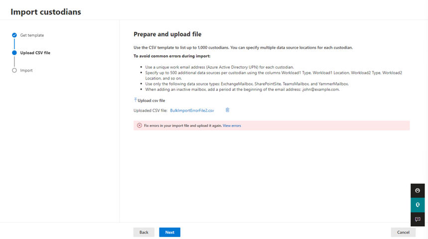Click the Next button

pos(170,232)
